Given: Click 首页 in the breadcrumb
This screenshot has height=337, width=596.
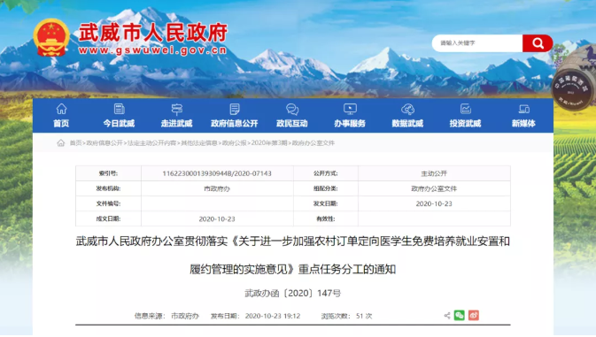Looking at the screenshot, I should tap(75, 143).
